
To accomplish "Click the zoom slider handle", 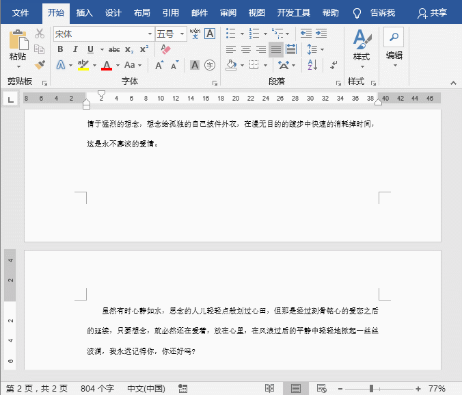I will pos(371,389).
